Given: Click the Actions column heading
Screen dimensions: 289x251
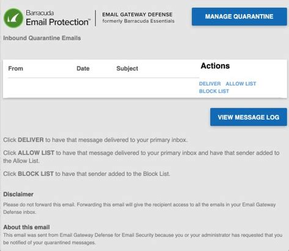Looking at the screenshot, I should (x=215, y=66).
